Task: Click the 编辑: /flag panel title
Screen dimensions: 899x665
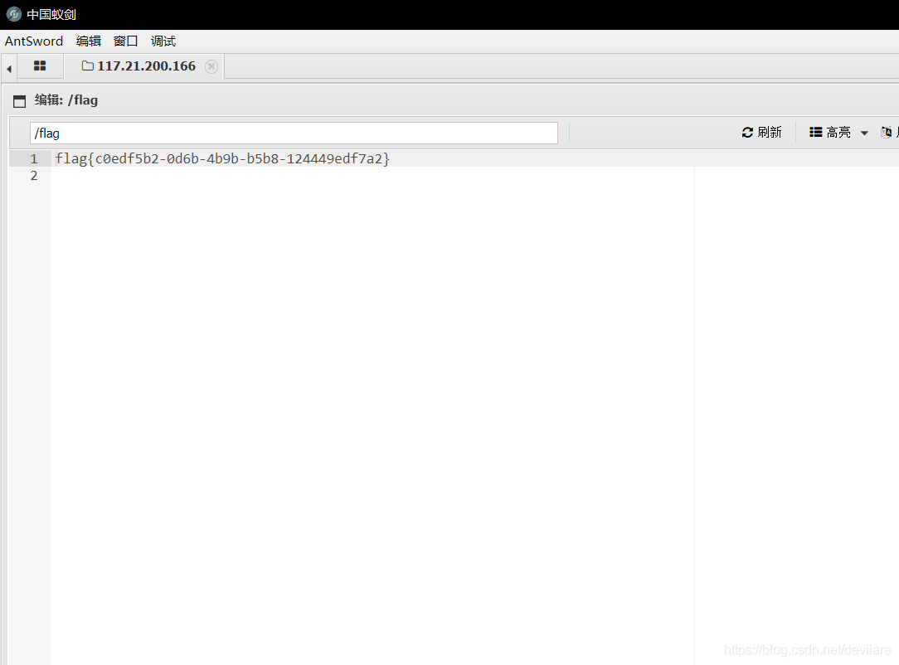Action: (66, 100)
